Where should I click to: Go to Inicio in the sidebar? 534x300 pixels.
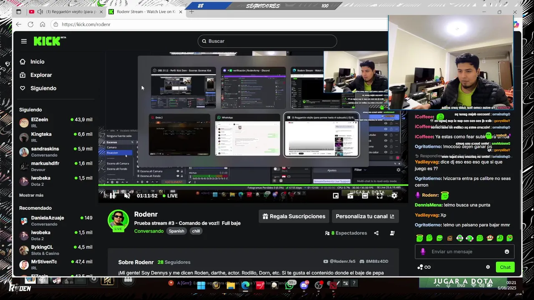point(32,62)
